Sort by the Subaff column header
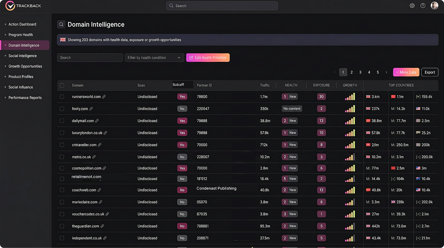This screenshot has width=444, height=248. tap(178, 85)
